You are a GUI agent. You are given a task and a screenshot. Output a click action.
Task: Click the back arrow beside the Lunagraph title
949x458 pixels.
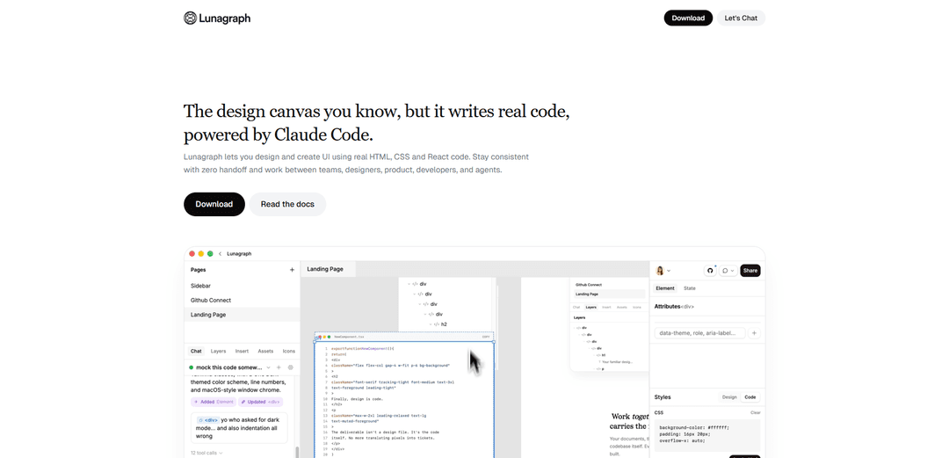pyautogui.click(x=220, y=253)
